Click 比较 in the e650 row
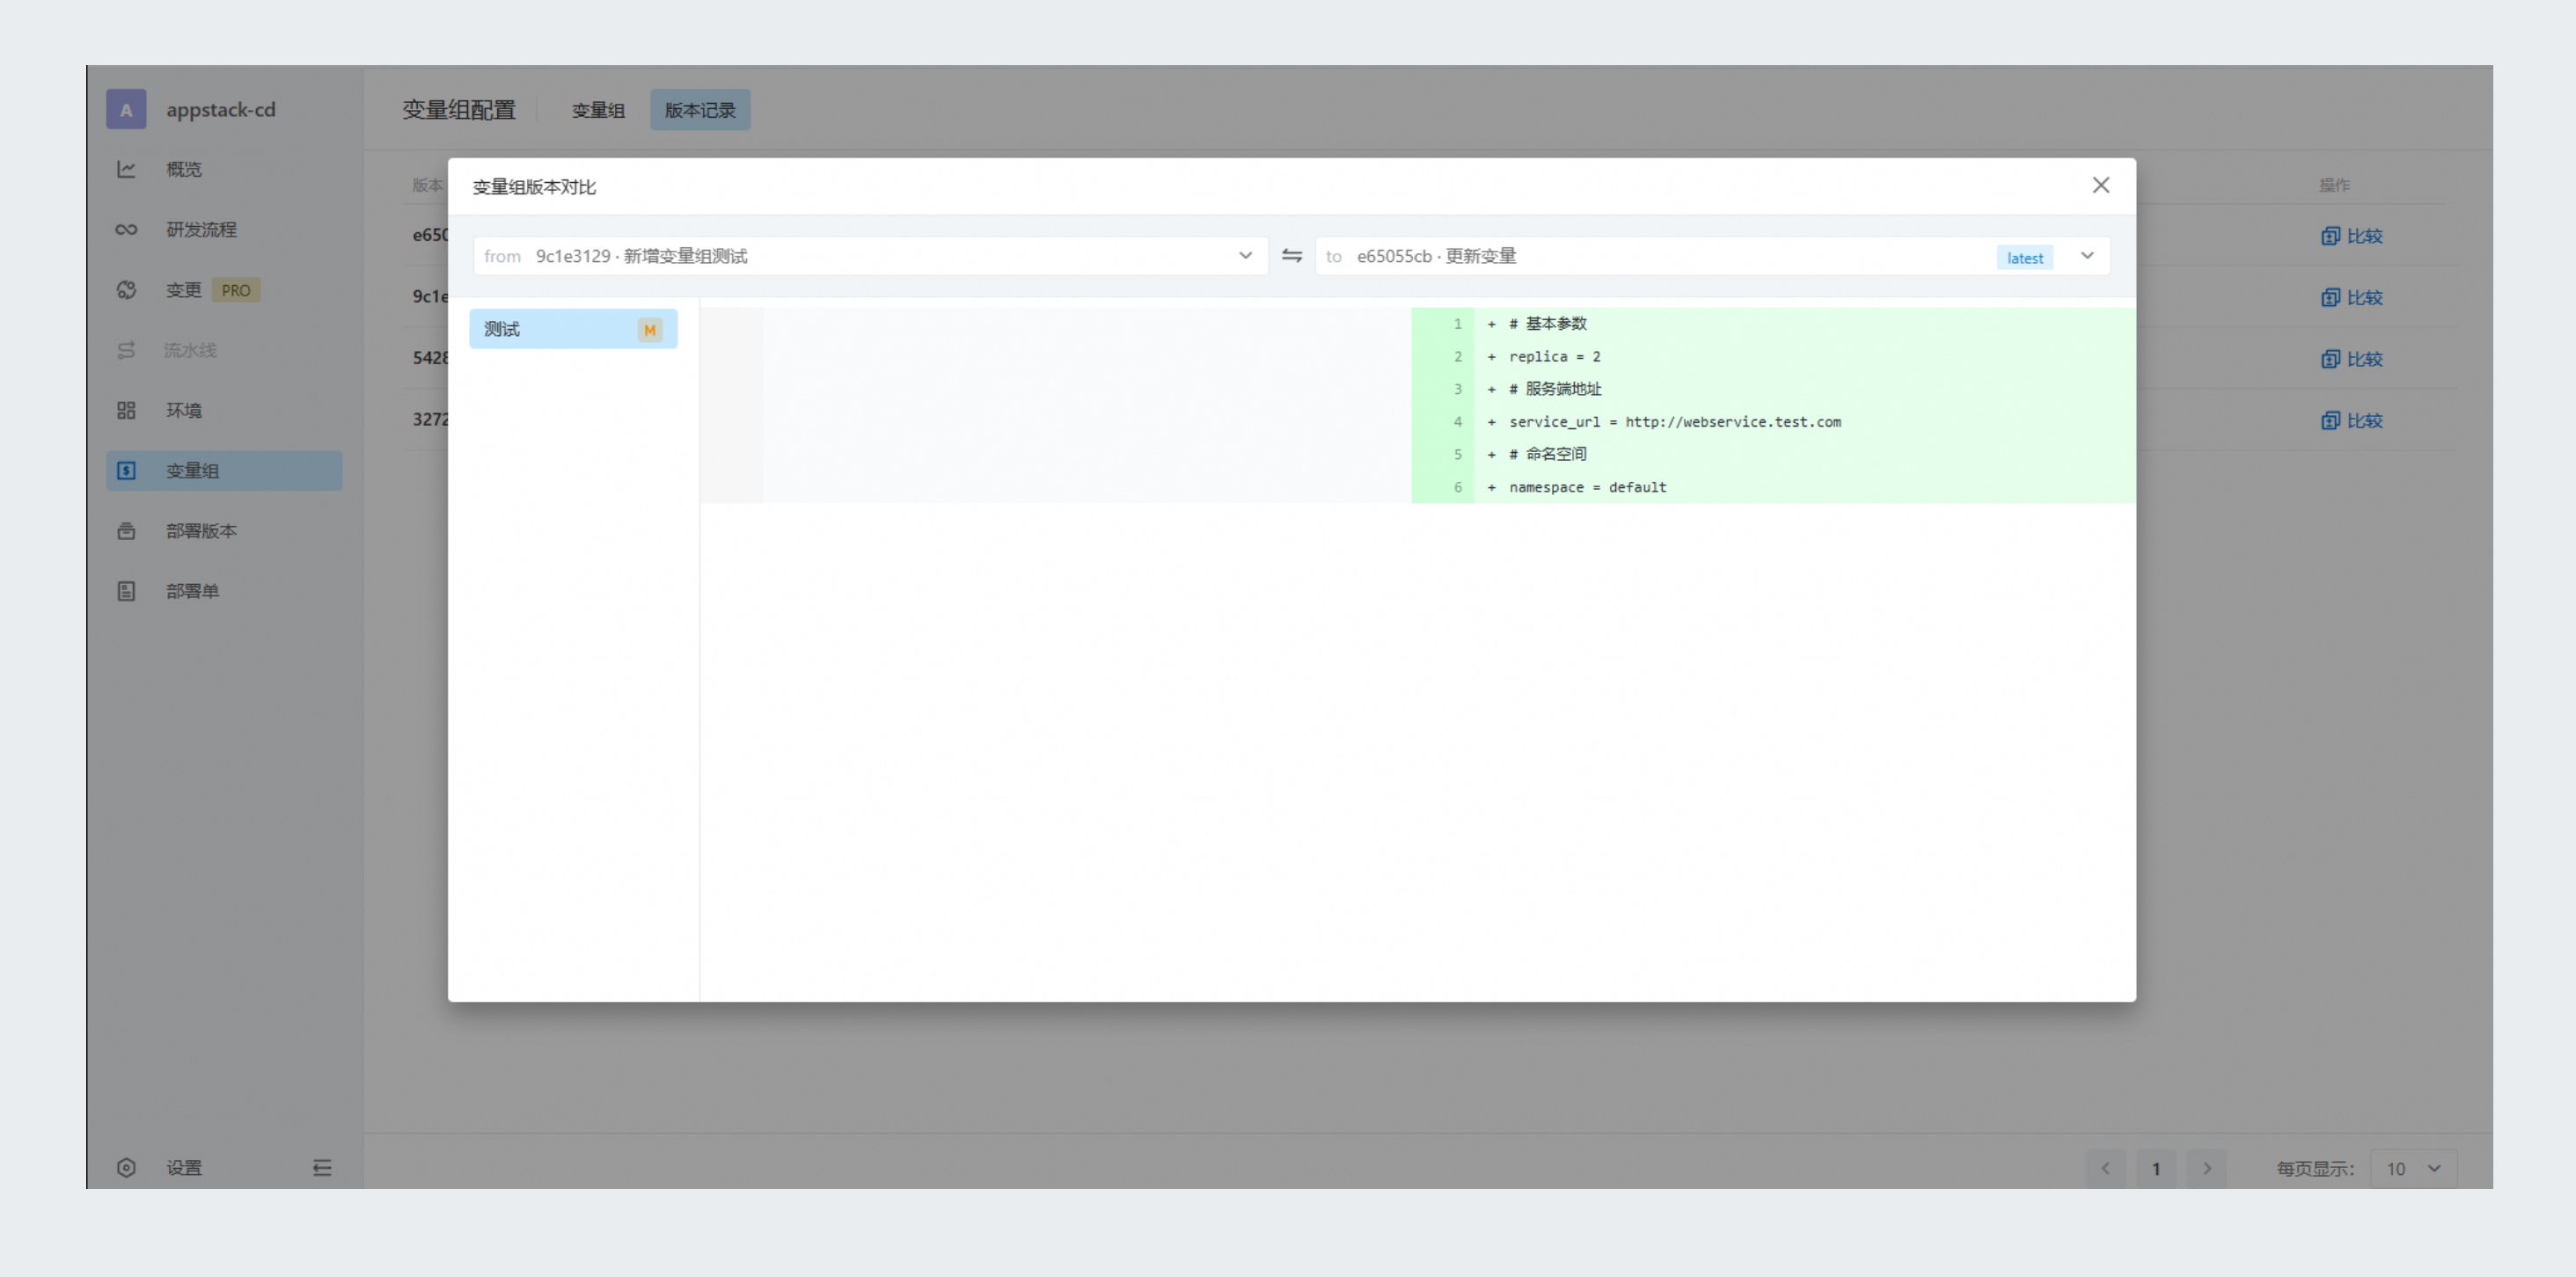The image size is (2576, 1277). pyautogui.click(x=2352, y=236)
